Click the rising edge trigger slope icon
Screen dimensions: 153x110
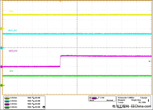(98, 98)
